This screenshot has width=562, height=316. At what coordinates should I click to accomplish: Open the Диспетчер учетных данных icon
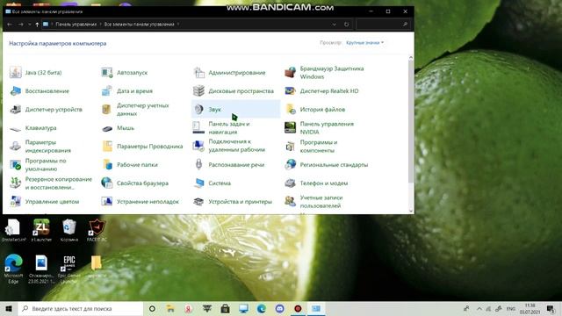tap(107, 109)
